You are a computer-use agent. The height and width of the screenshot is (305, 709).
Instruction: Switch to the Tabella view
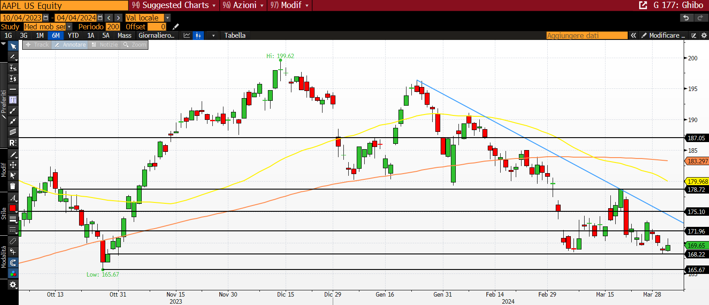[235, 36]
